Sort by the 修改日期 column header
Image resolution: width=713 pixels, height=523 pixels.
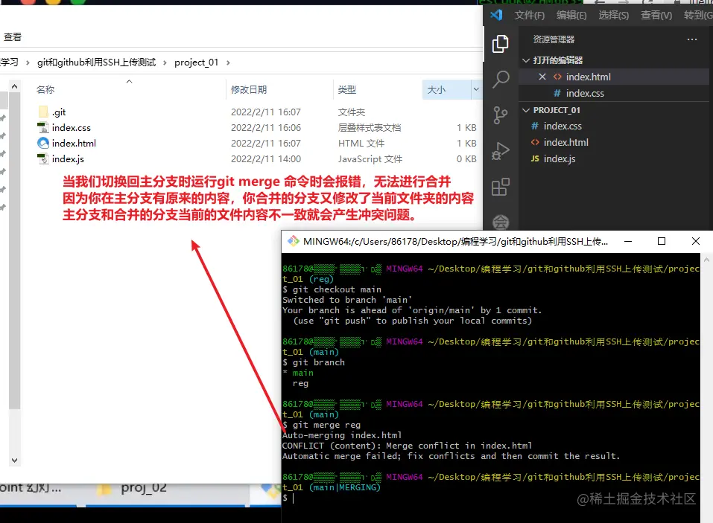click(249, 89)
